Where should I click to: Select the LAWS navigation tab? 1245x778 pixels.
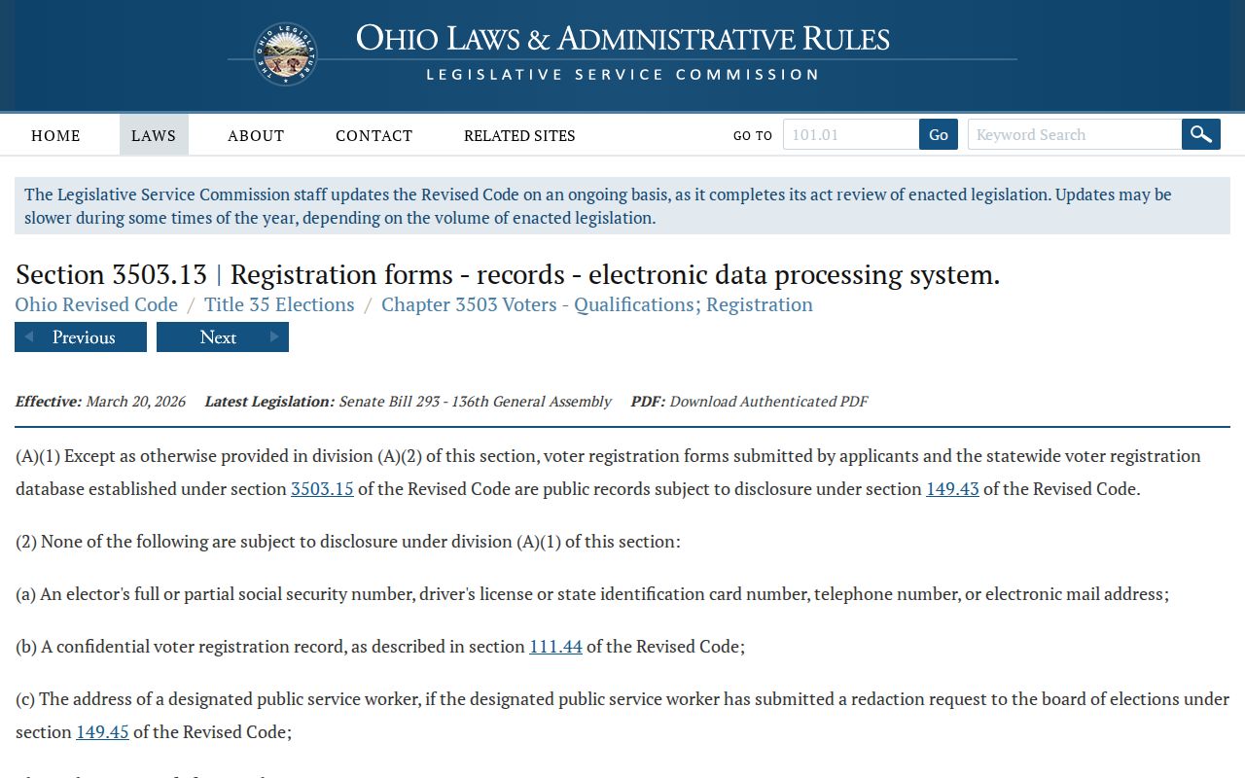[x=154, y=135]
